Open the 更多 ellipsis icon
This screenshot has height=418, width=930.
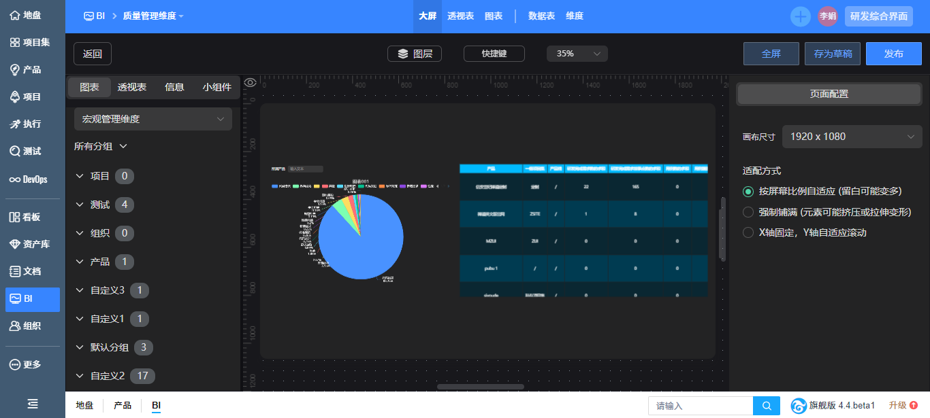[x=14, y=364]
